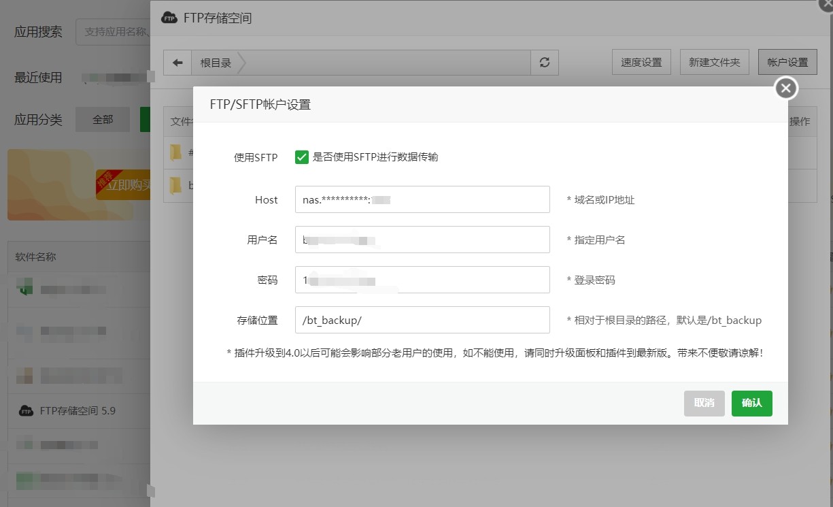Toggle the 是否使用SFTP进行数据传输 checkbox
The height and width of the screenshot is (507, 833).
pos(302,157)
